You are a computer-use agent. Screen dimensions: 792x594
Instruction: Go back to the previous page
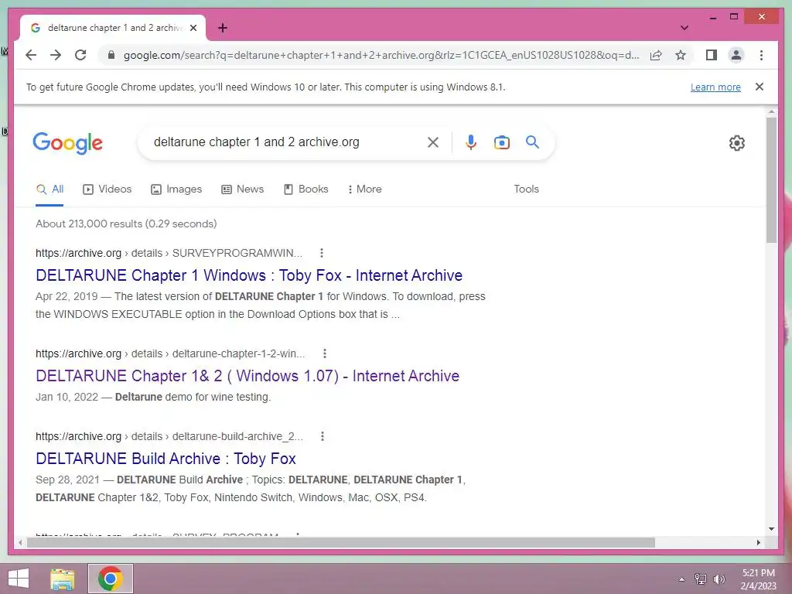[31, 55]
